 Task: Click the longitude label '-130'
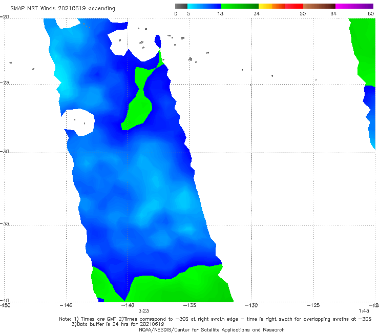point(251,305)
